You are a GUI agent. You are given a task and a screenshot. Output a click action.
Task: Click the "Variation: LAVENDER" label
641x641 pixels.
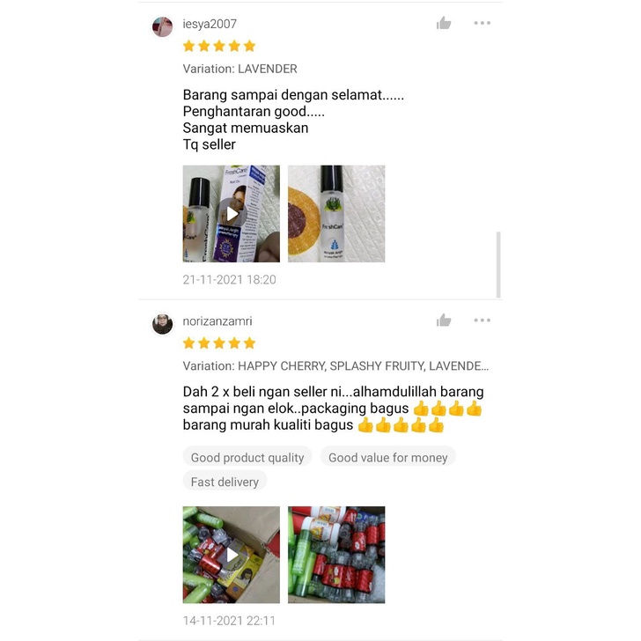point(240,69)
